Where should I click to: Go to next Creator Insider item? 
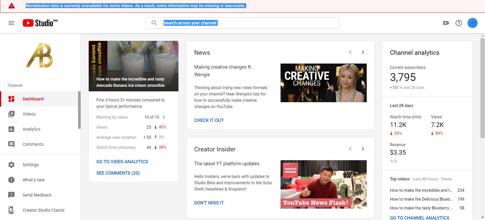click(x=363, y=149)
